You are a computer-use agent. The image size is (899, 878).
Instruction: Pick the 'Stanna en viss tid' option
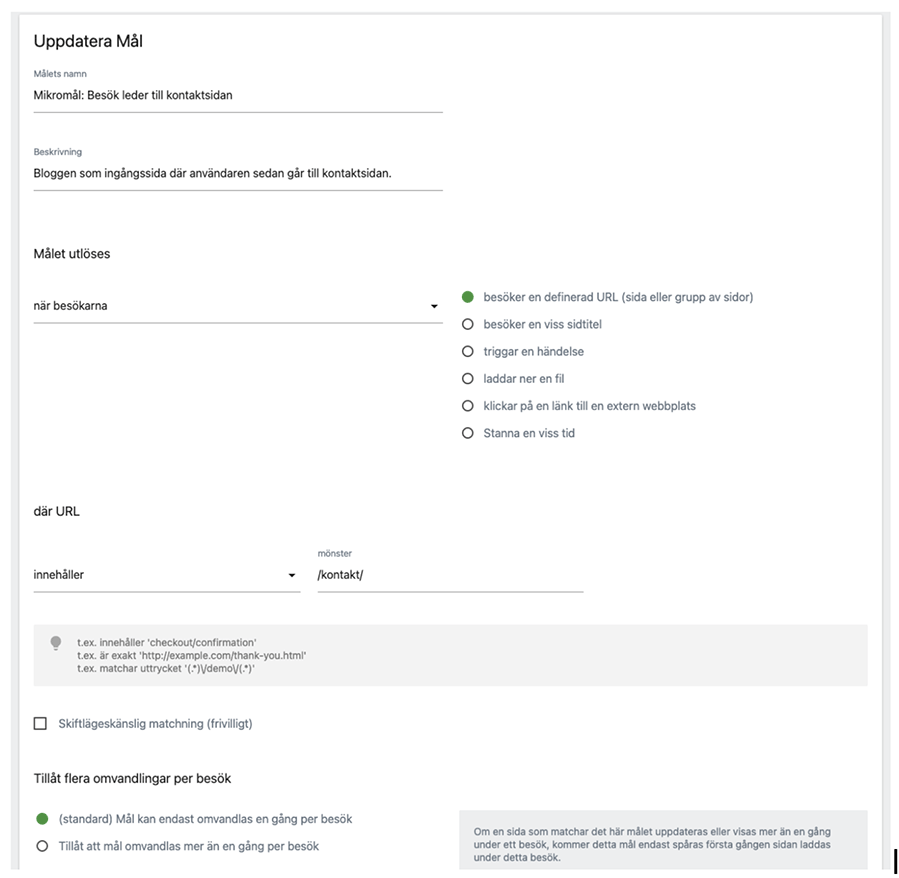467,433
